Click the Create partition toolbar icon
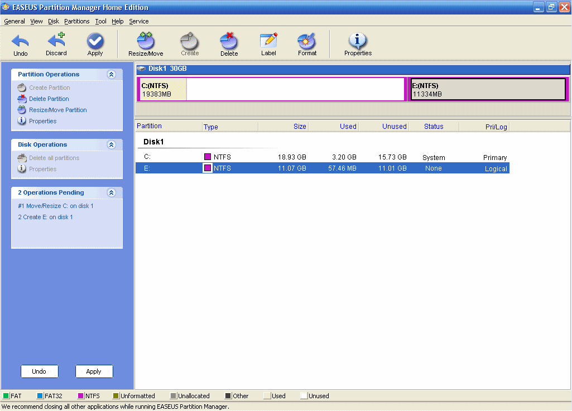 coord(190,41)
